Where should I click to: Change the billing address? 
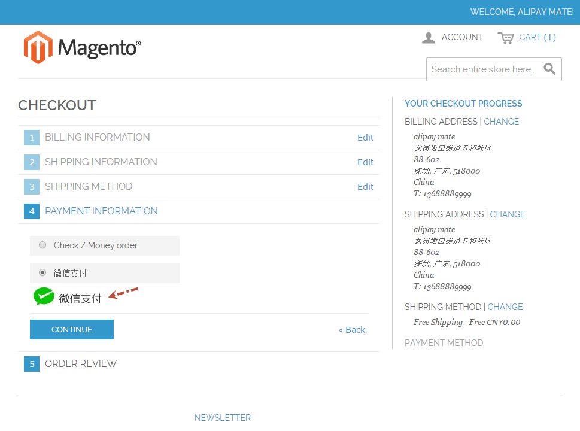click(501, 122)
